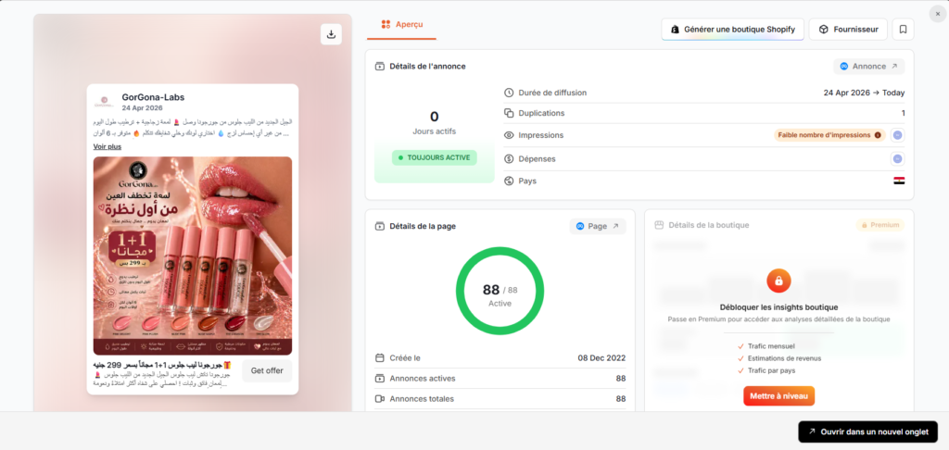Click the 08 Dec 2022 creation date
949x450 pixels.
coord(601,358)
